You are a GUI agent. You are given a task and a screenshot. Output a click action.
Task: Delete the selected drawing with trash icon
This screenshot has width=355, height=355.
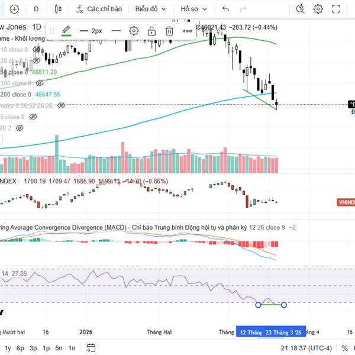coord(169,31)
